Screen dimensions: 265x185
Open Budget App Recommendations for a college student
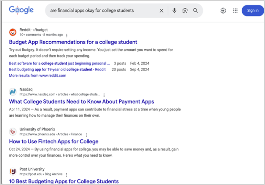[x=73, y=42]
